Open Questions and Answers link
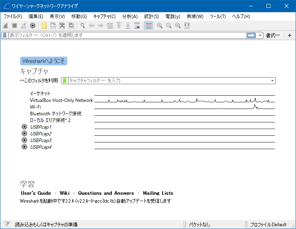This screenshot has height=229, width=296. (x=106, y=193)
